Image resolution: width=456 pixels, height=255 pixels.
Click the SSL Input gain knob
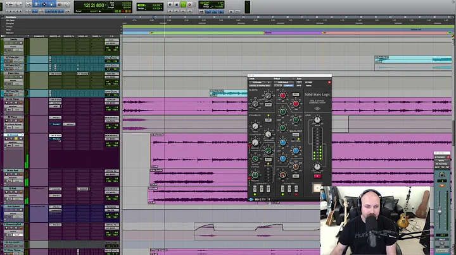(x=317, y=120)
